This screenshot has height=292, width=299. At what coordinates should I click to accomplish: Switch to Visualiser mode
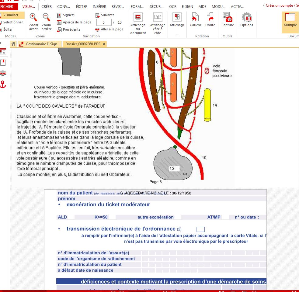point(12,15)
